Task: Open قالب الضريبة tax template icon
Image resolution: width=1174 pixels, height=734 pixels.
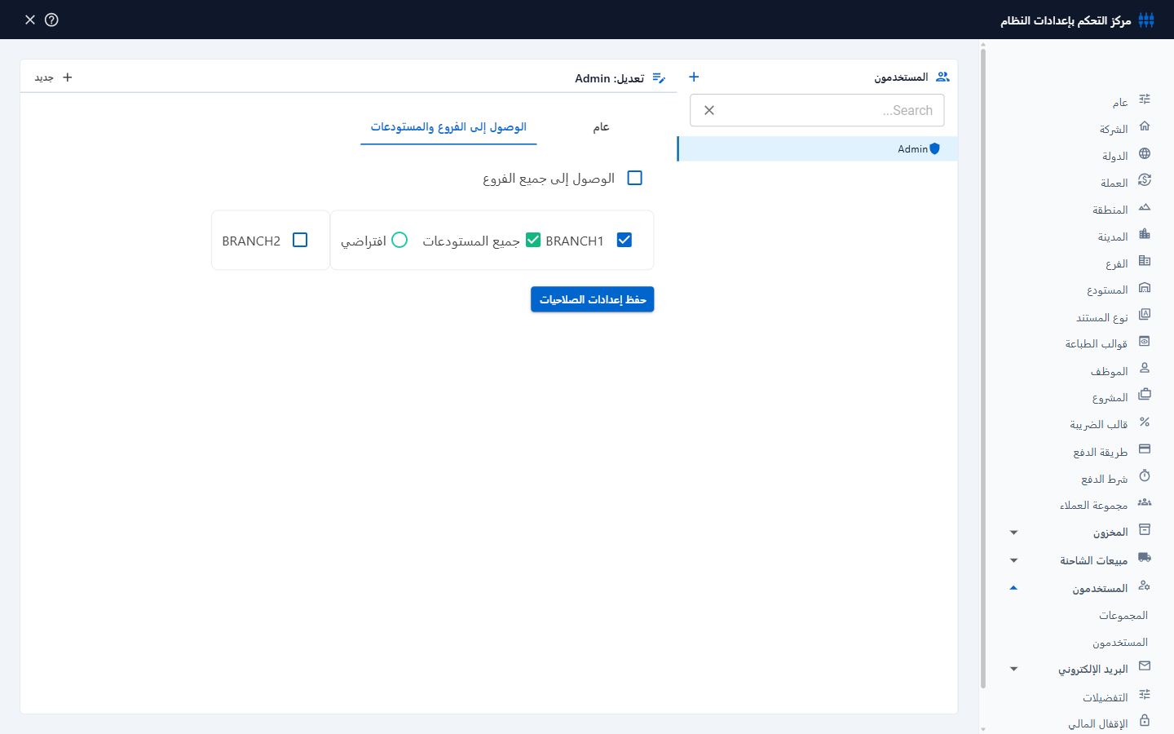Action: click(1145, 422)
